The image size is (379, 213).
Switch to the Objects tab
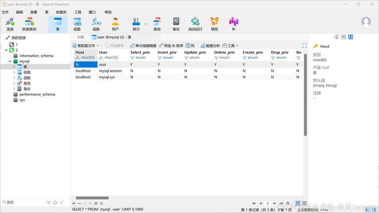point(81,37)
